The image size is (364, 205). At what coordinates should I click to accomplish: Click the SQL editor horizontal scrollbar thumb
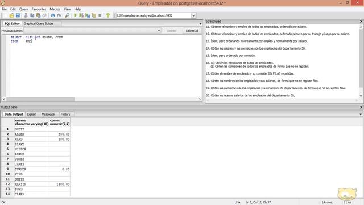click(40, 99)
